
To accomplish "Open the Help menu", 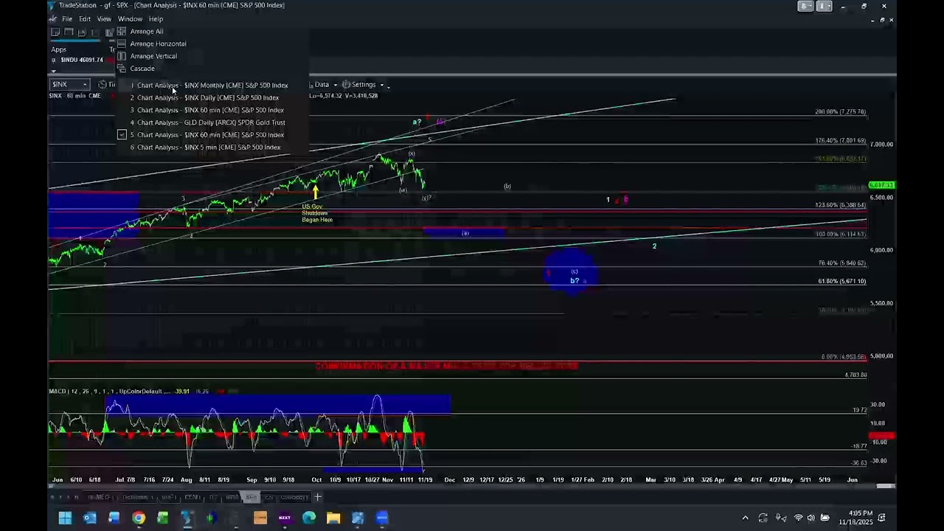I will click(156, 18).
